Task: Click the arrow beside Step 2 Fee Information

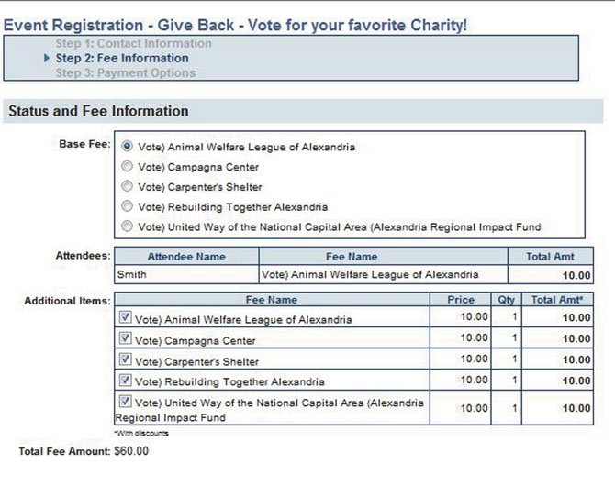Action: tap(47, 58)
